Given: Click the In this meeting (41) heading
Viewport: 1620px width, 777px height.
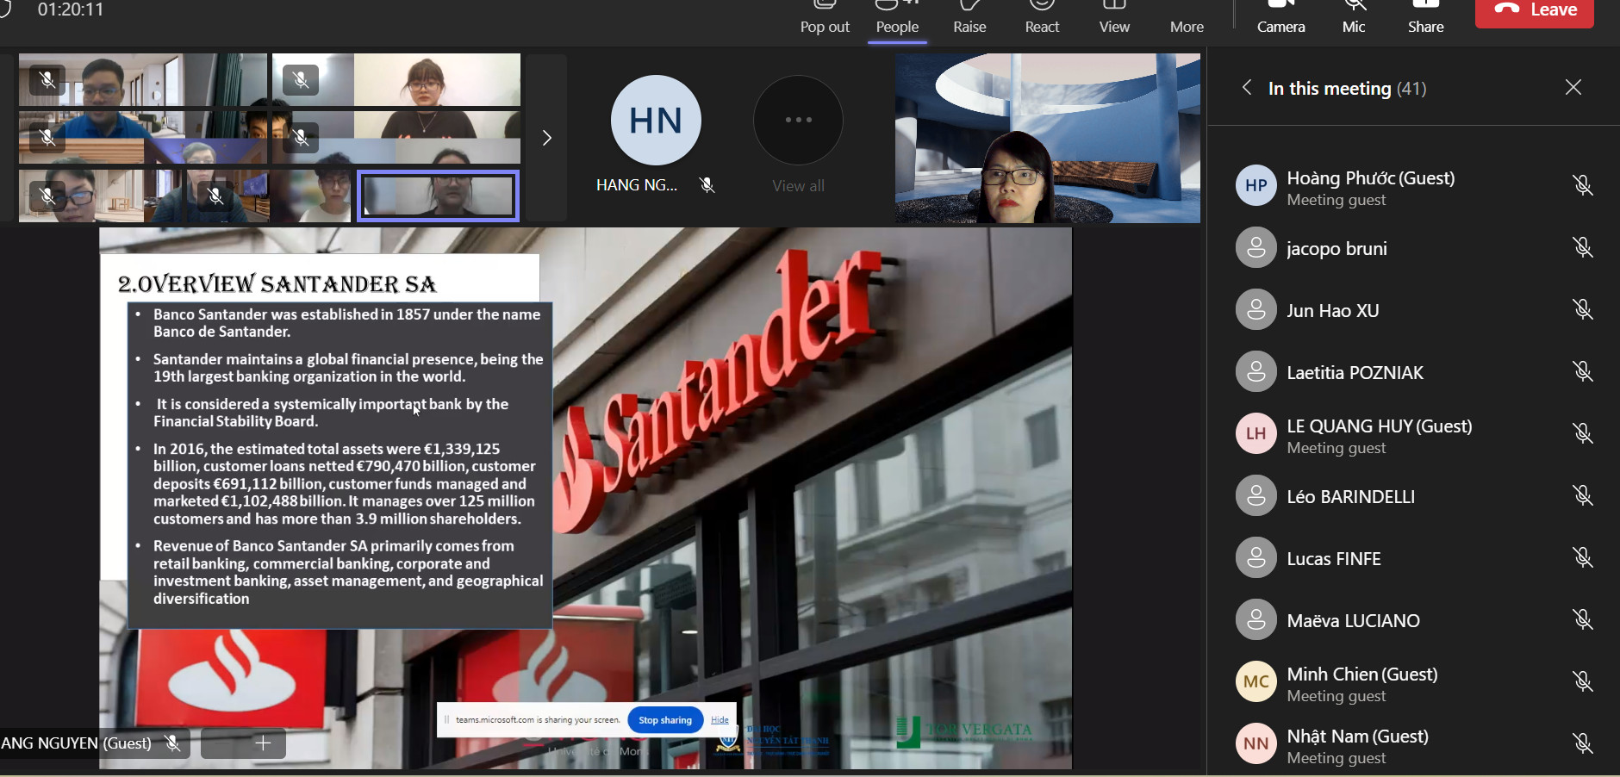Looking at the screenshot, I should coord(1347,88).
